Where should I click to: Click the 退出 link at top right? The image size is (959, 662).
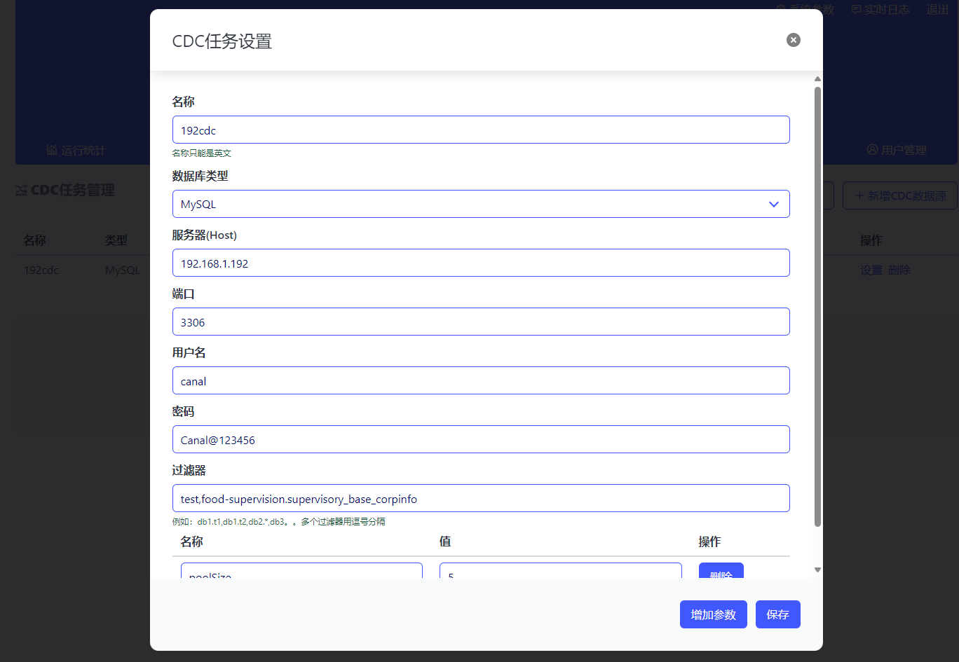point(937,9)
